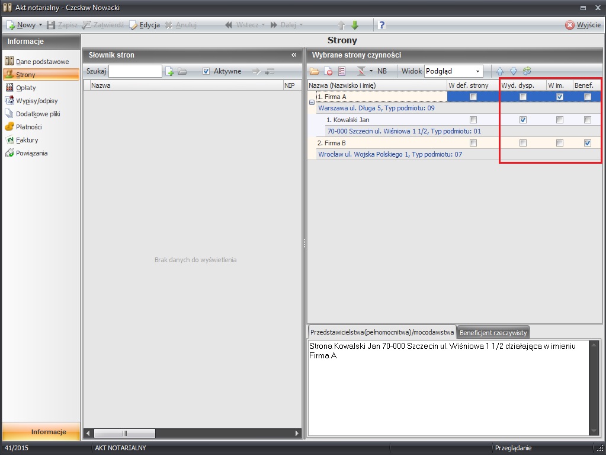Open Opłaty in the Informacje sidebar
This screenshot has height=455, width=606.
click(x=26, y=88)
